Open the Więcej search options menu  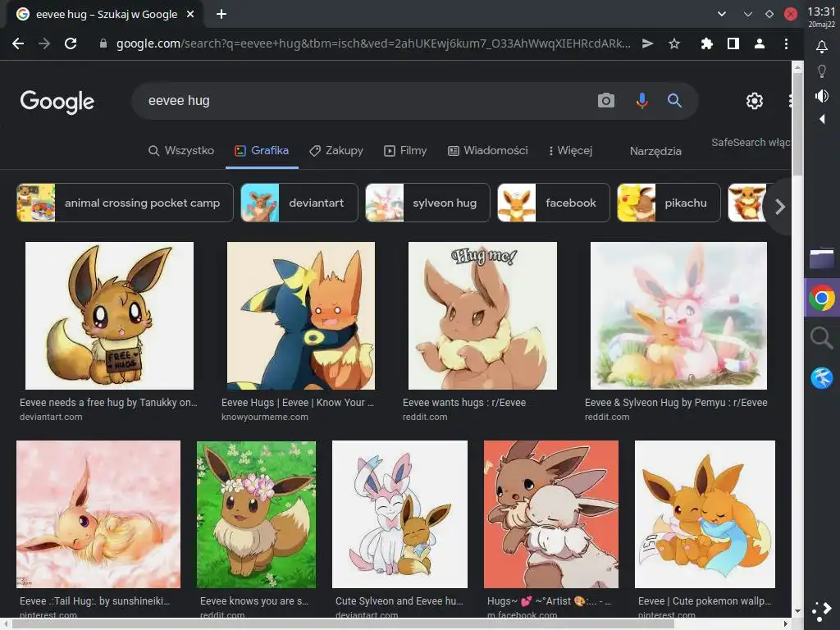click(x=571, y=151)
